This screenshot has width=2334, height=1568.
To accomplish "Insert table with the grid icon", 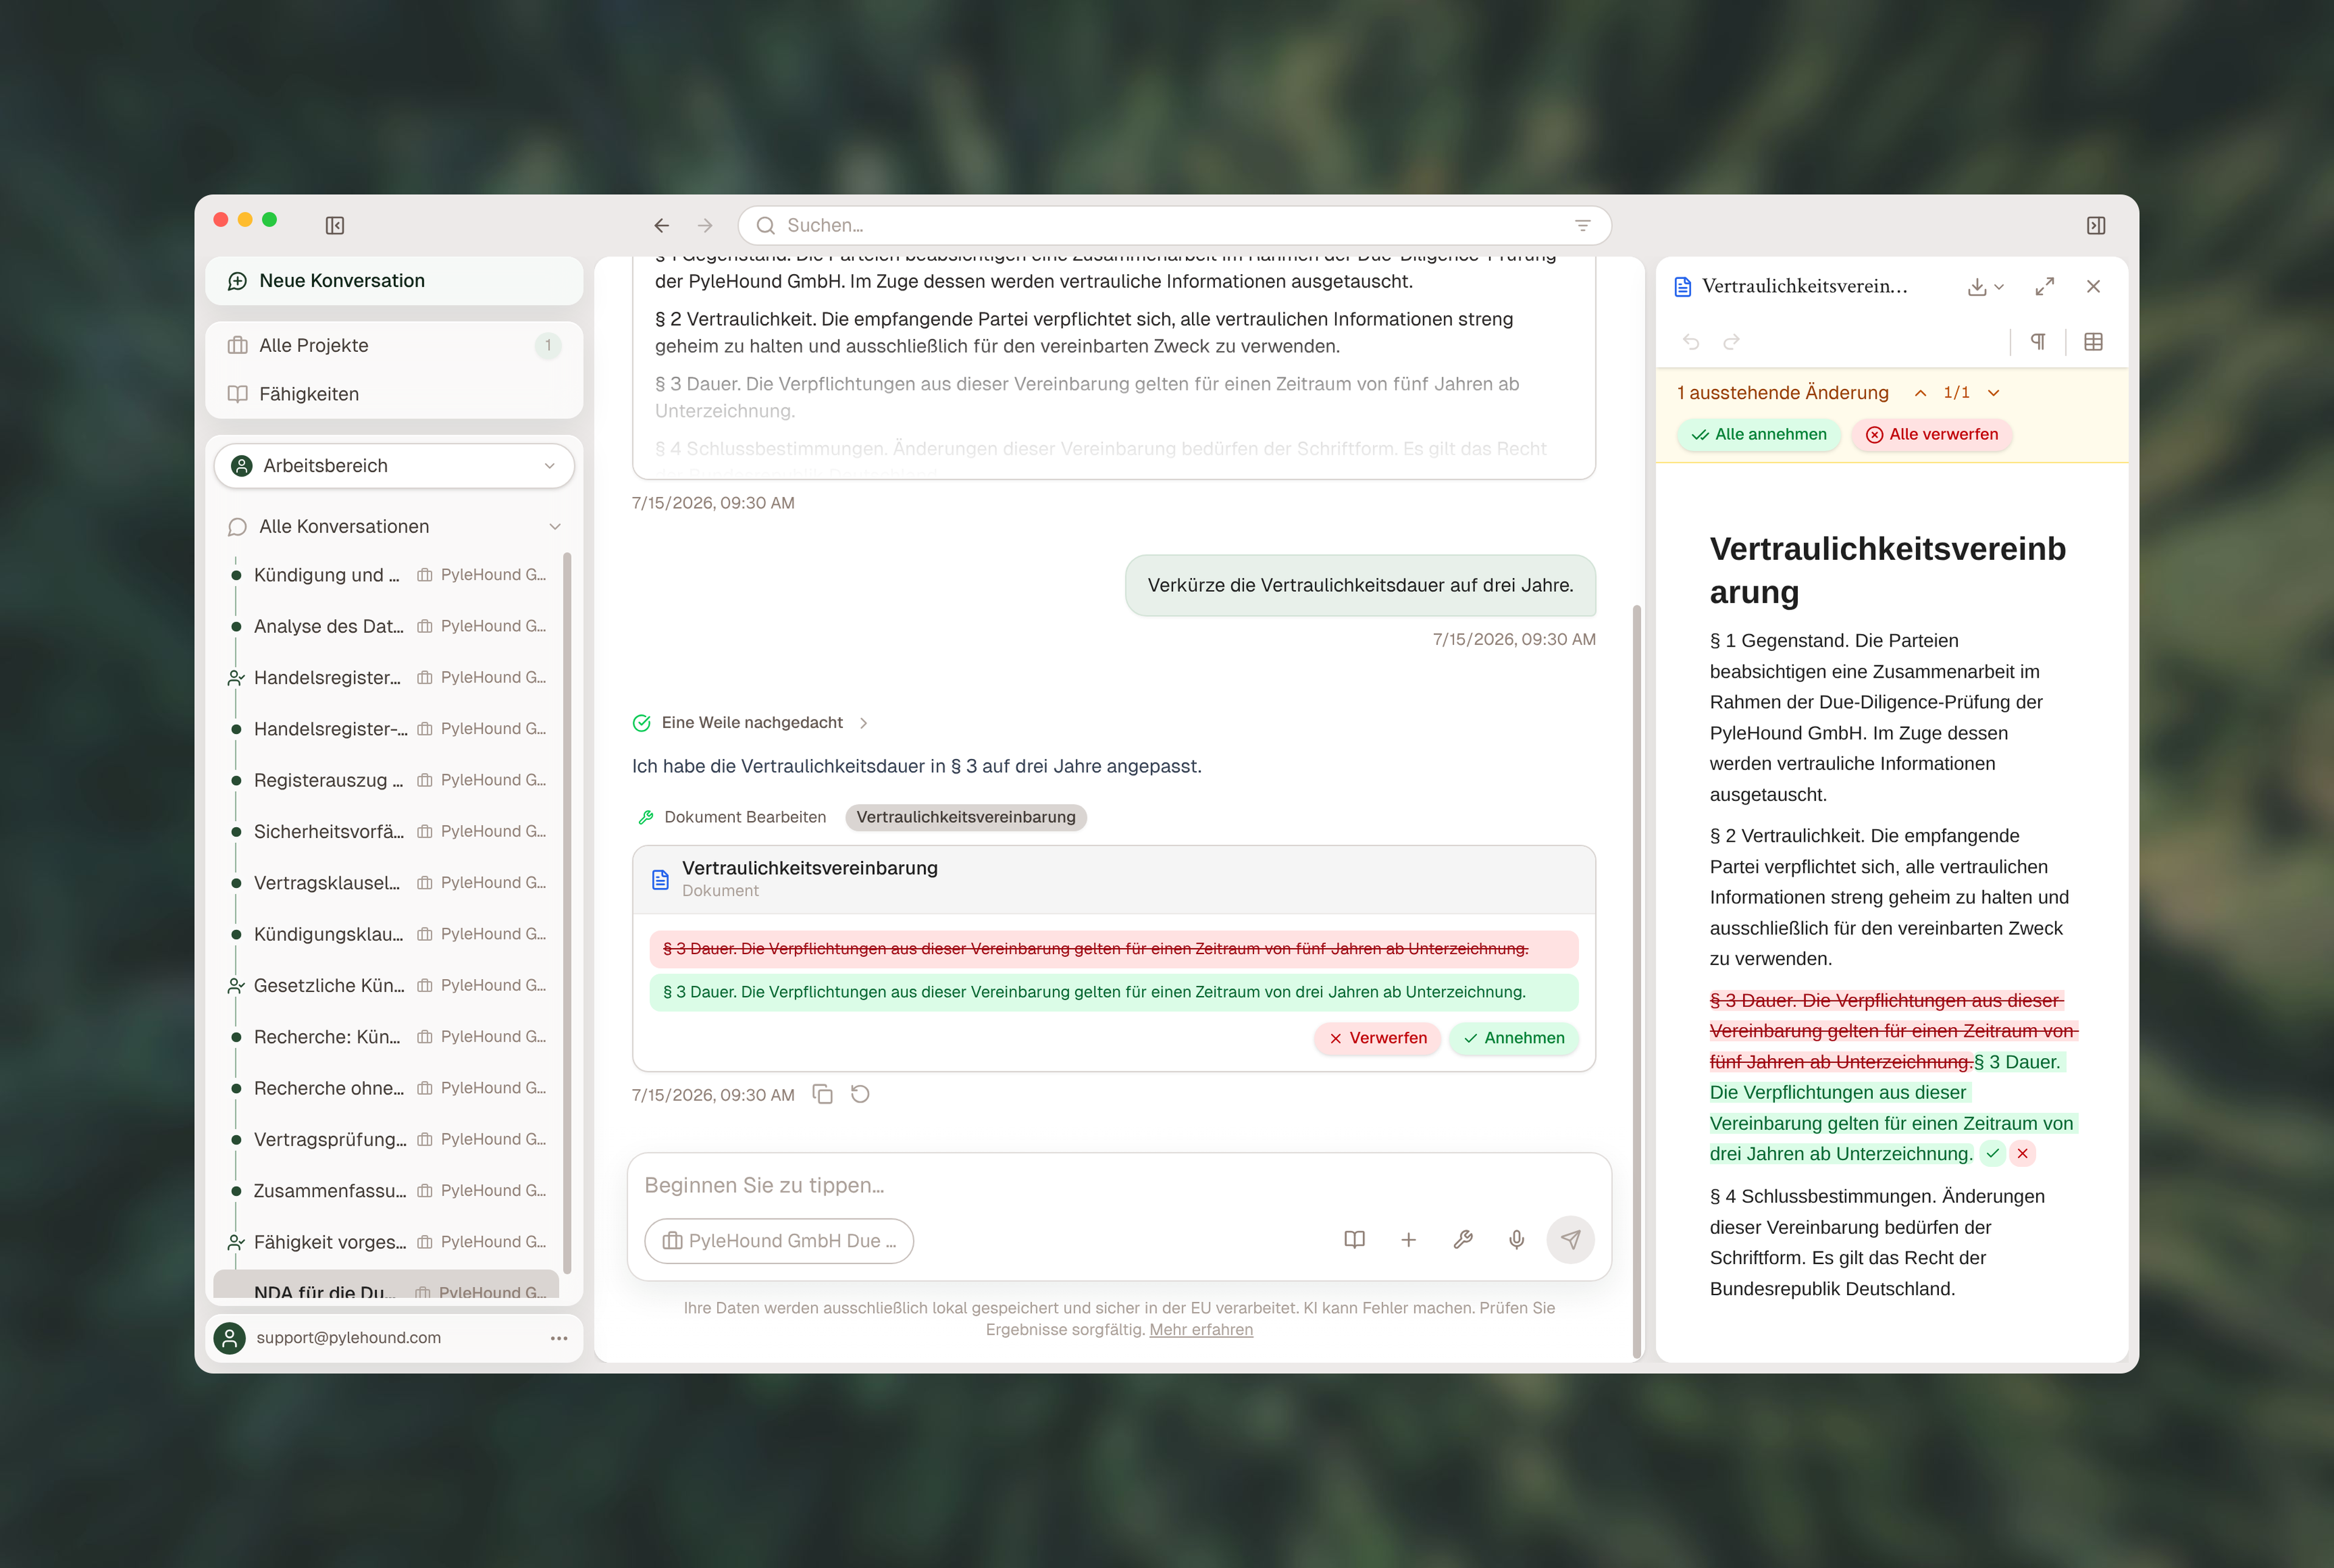I will pos(2093,342).
